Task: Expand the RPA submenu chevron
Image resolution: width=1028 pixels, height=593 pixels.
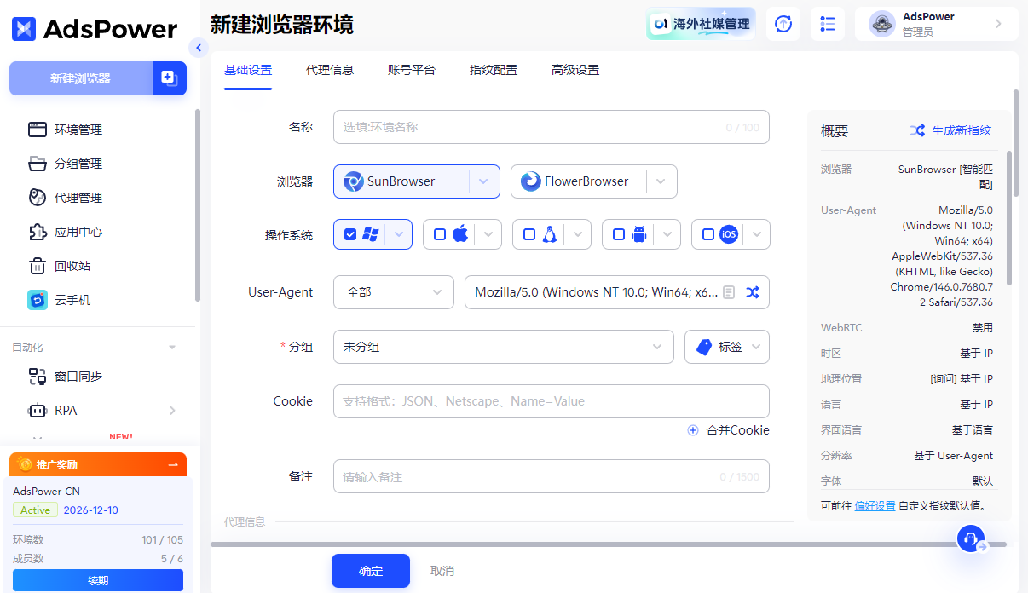Action: click(172, 411)
